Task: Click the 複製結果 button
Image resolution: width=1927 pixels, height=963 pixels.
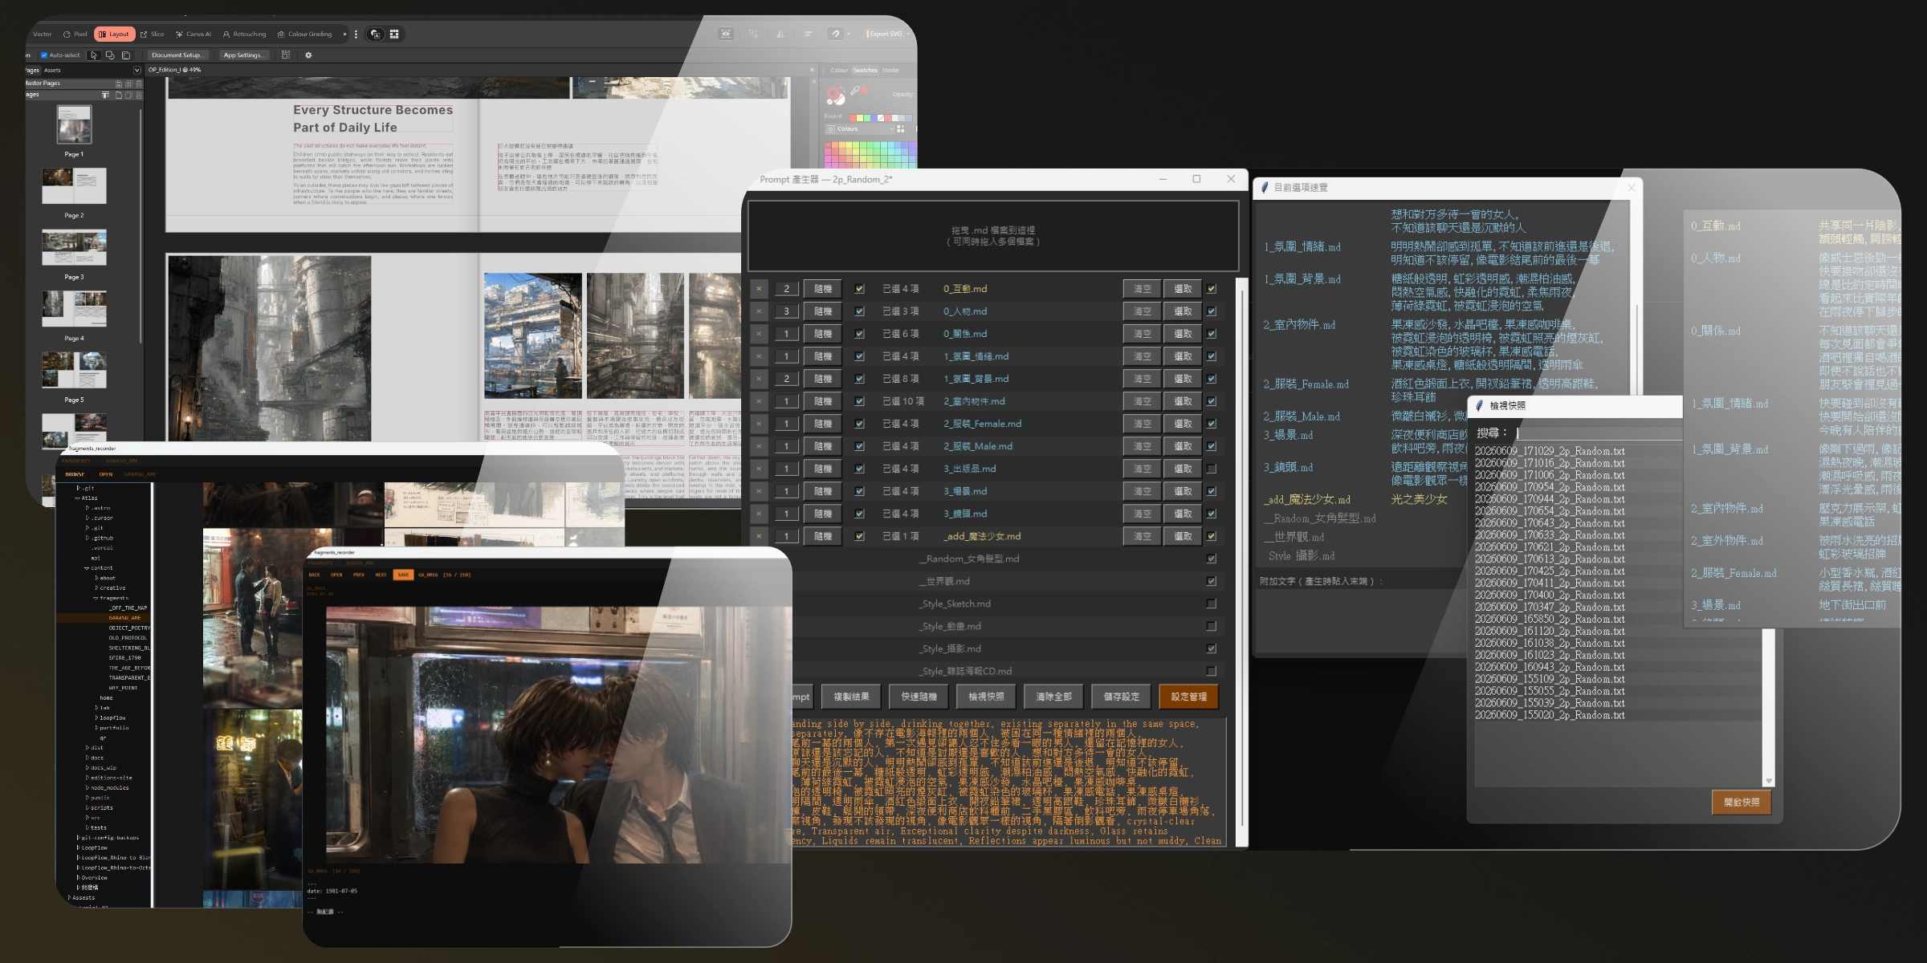Action: tap(851, 697)
